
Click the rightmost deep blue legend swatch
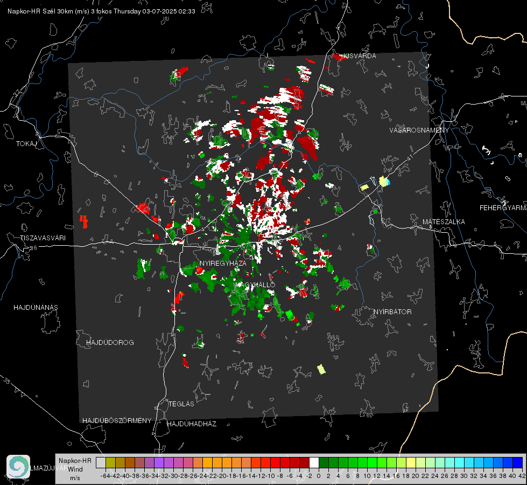click(x=518, y=462)
